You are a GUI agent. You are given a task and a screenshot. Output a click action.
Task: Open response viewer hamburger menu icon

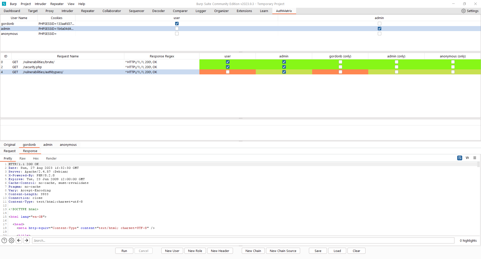pyautogui.click(x=475, y=158)
